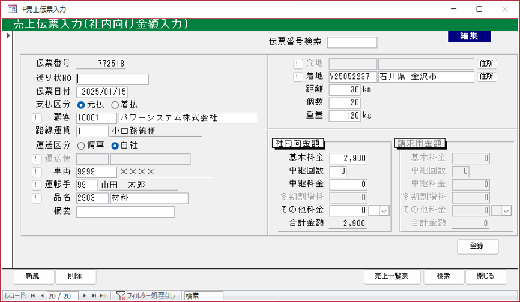Click the driver name 山田 太郎
520x302 pixels.
pos(123,185)
